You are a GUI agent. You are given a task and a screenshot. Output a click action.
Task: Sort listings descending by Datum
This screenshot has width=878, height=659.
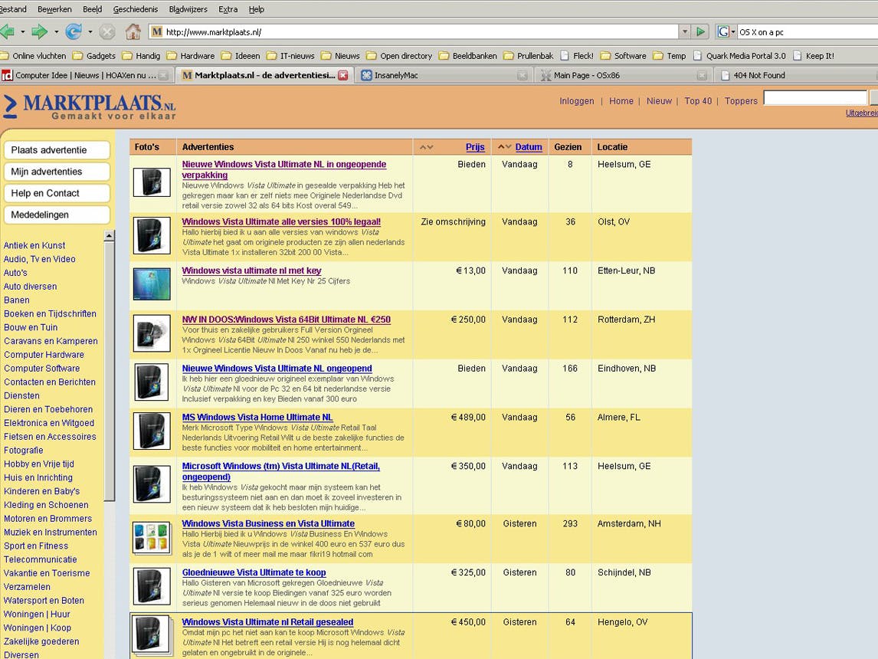pos(507,146)
